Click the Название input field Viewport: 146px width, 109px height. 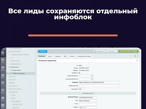tap(99, 82)
